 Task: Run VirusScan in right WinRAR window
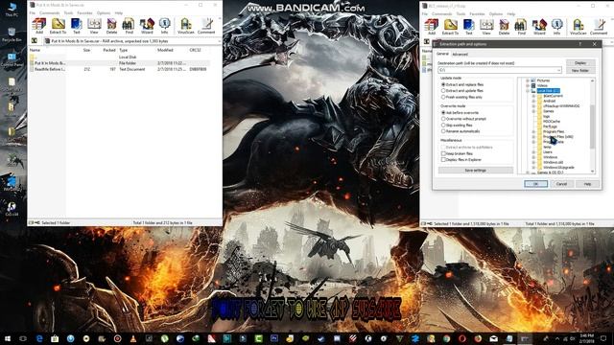pyautogui.click(x=578, y=27)
